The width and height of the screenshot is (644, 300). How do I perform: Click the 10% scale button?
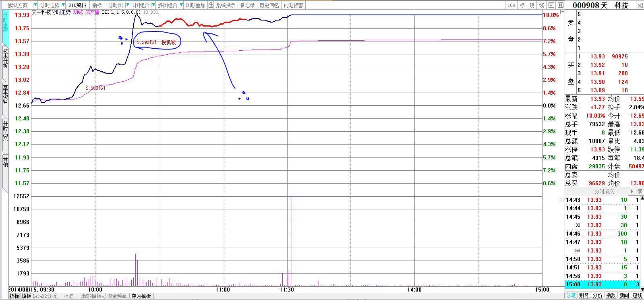pyautogui.click(x=511, y=5)
